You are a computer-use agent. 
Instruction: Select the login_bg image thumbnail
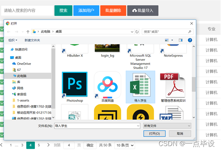(107, 50)
